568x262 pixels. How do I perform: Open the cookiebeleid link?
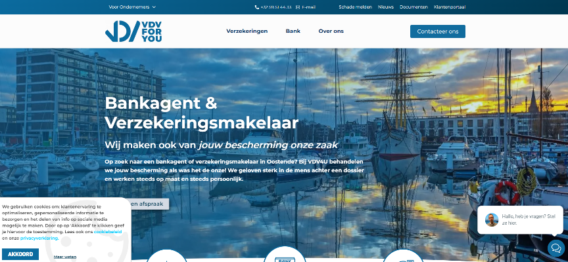click(x=108, y=232)
